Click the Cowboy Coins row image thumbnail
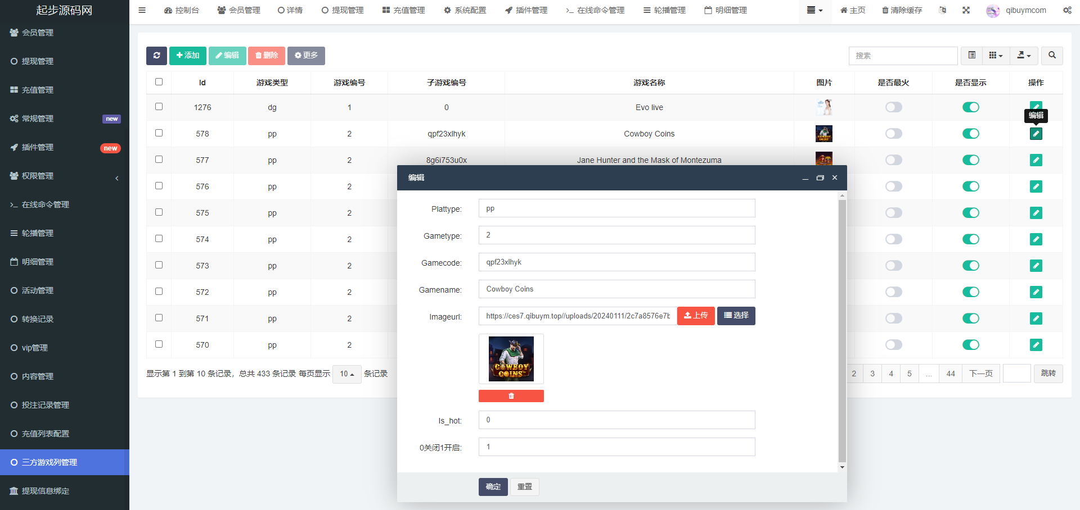Screen dimensions: 1080x510 [x=824, y=134]
